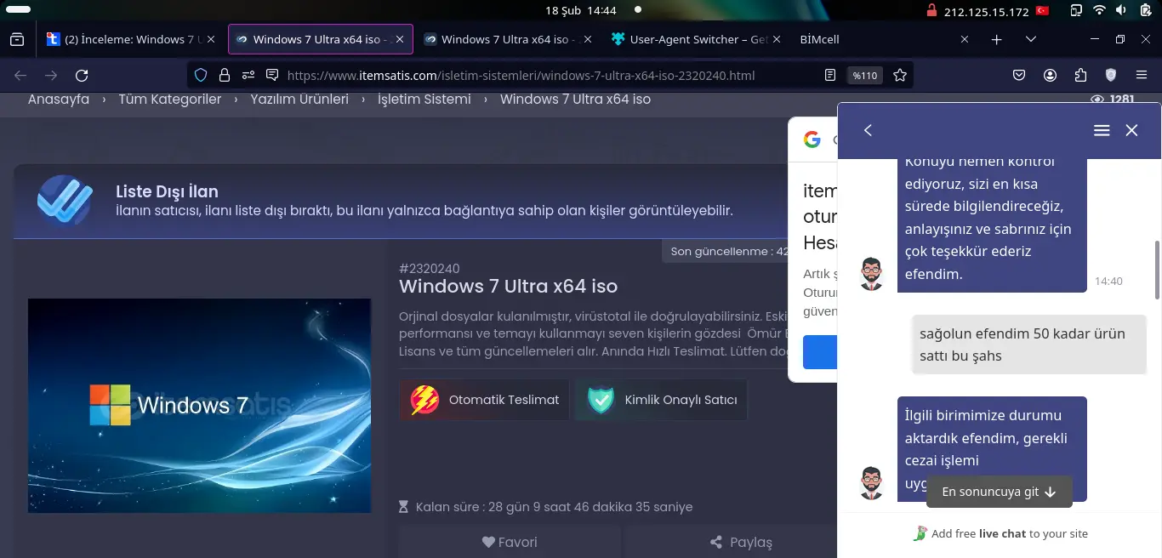
Task: Open the live chat hamburger menu
Action: [1102, 130]
